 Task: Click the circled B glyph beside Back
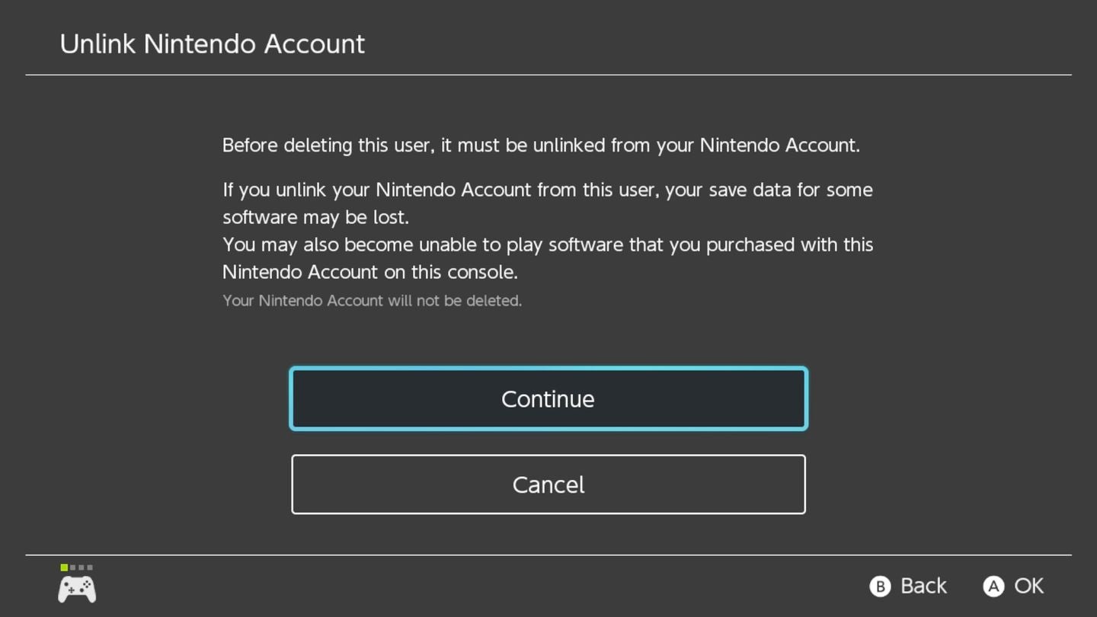coord(880,586)
